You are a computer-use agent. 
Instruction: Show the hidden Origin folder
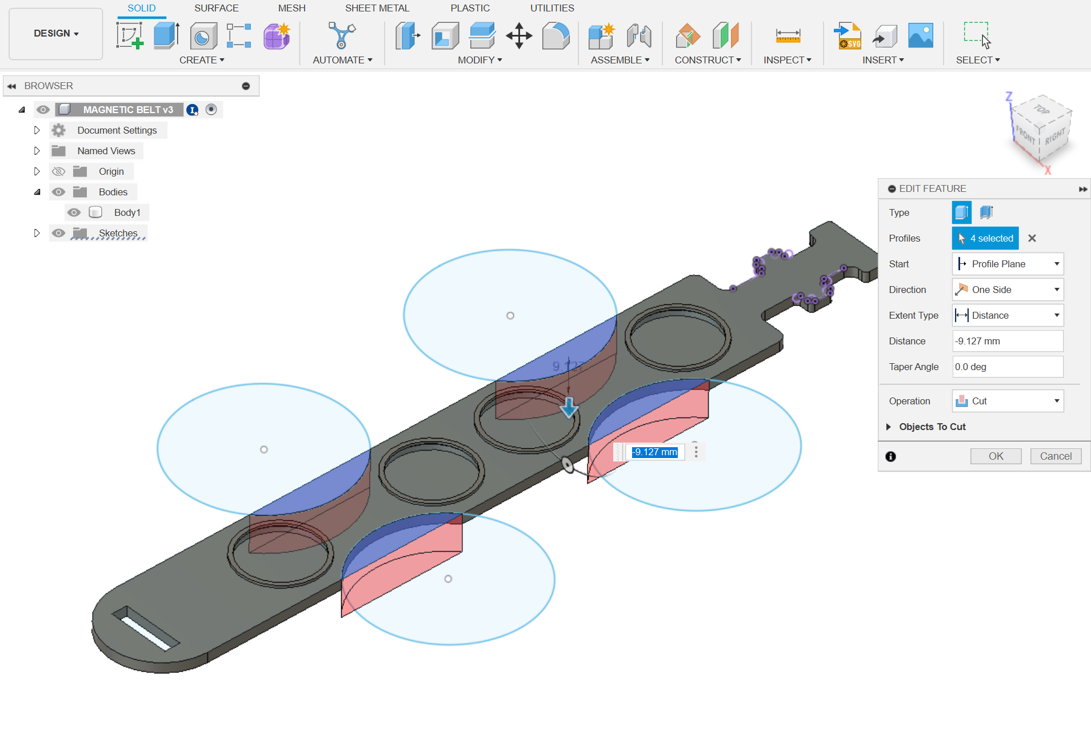tap(58, 171)
